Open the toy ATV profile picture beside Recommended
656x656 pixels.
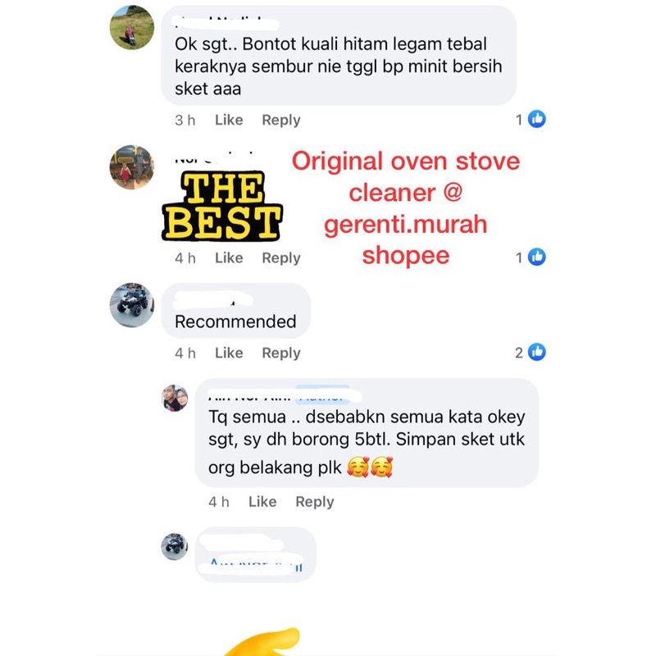coord(132,305)
